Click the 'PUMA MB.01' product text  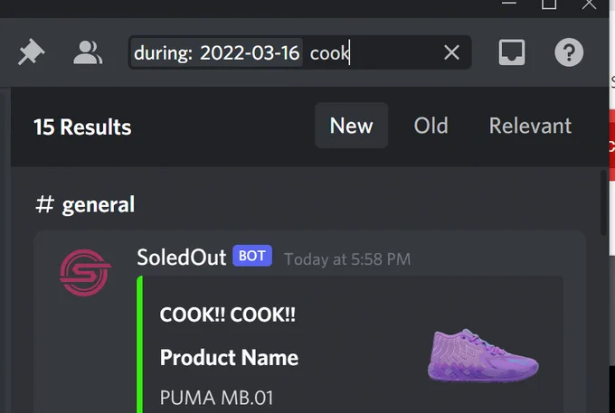click(216, 398)
